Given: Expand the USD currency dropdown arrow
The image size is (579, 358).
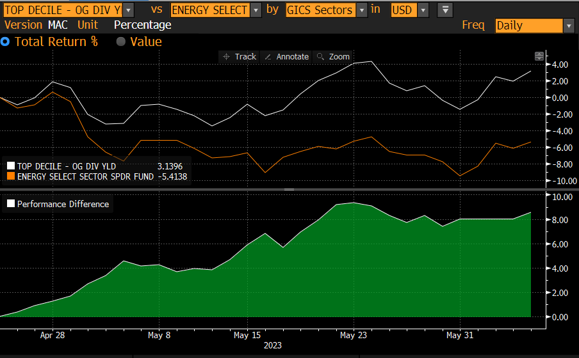Looking at the screenshot, I should coord(423,10).
